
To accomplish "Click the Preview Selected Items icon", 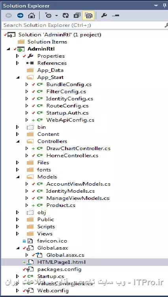I will [116, 15].
